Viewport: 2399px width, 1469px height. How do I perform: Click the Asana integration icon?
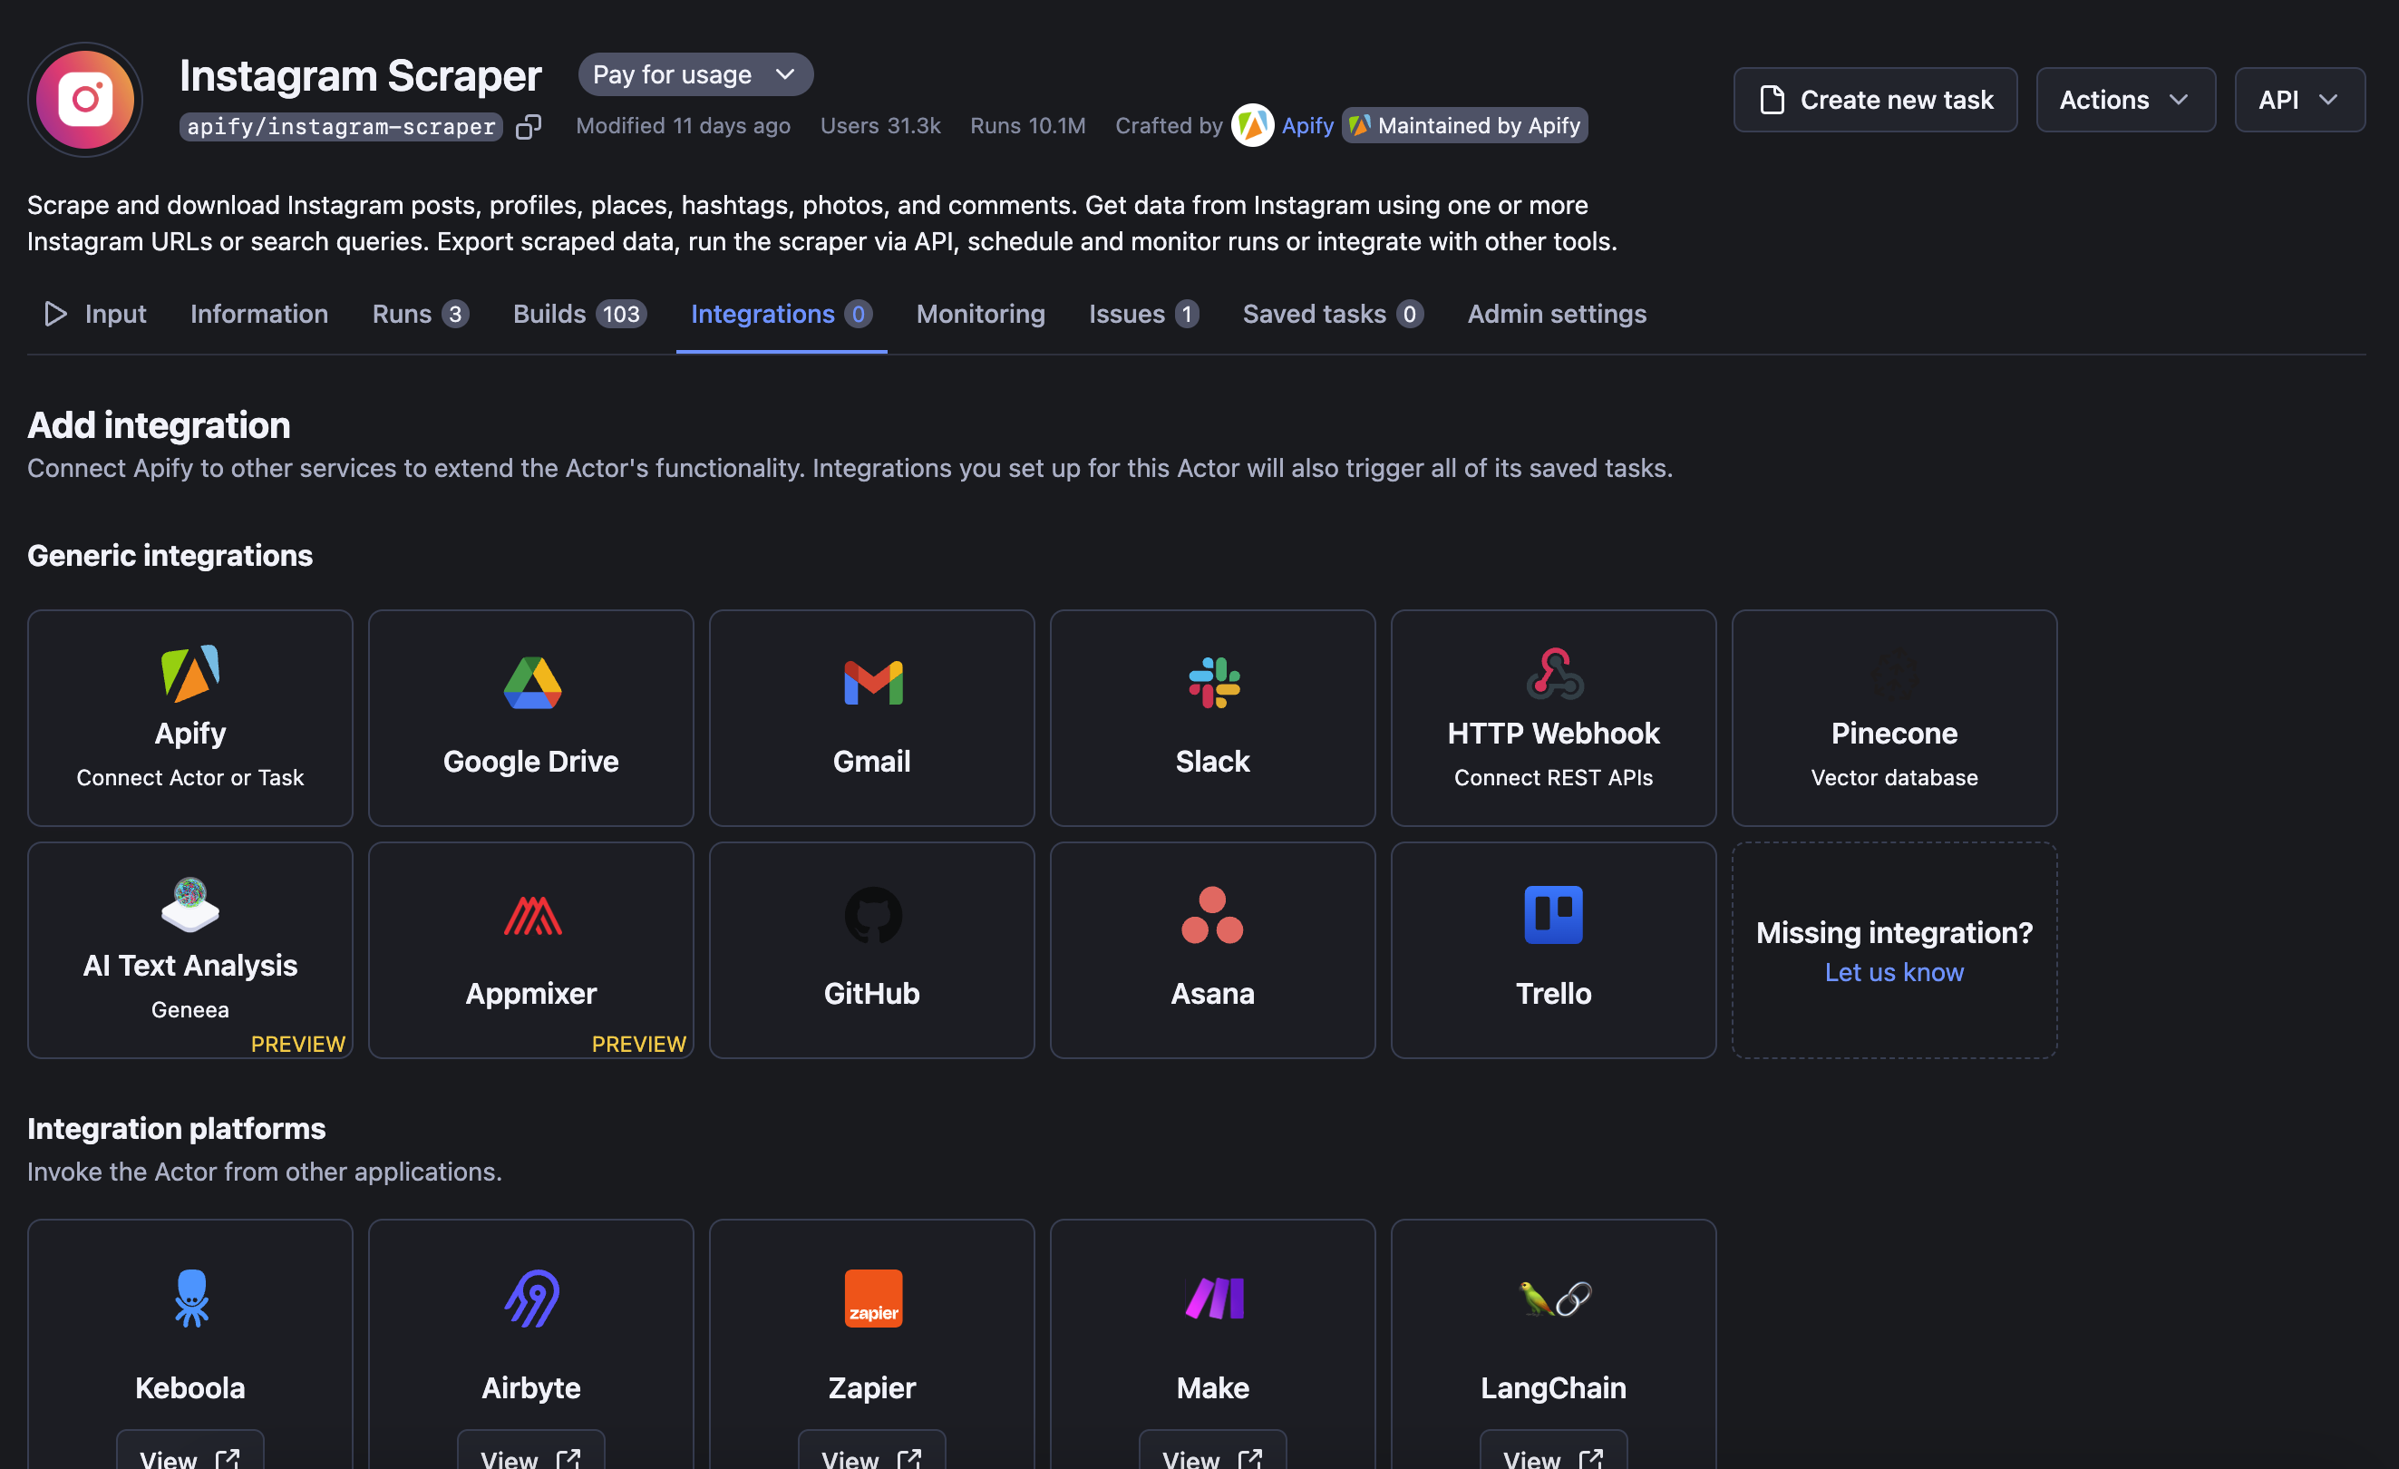[1213, 914]
